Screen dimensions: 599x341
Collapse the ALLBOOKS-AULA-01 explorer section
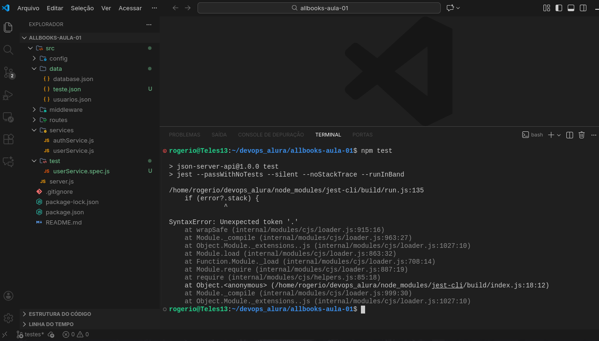pyautogui.click(x=90, y=38)
